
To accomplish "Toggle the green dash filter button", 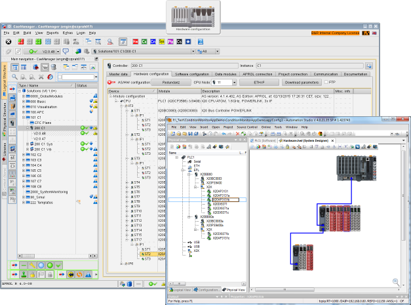I will point(24,266).
